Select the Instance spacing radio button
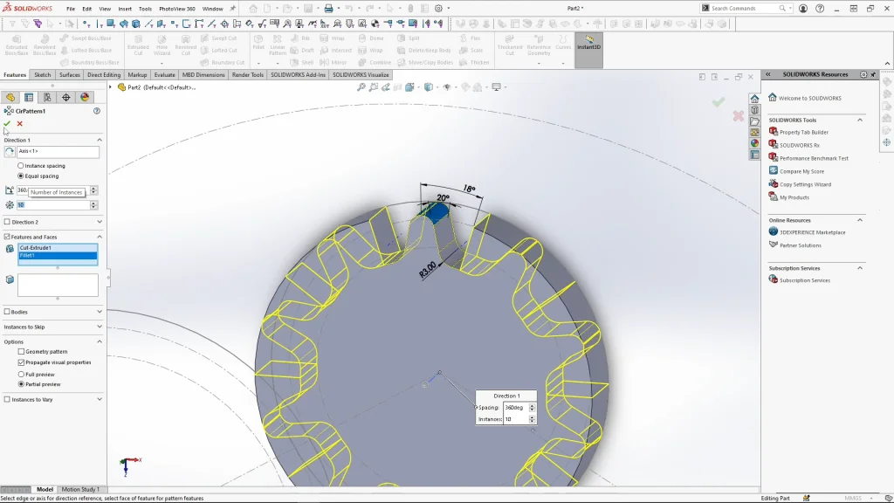Image resolution: width=894 pixels, height=503 pixels. (21, 166)
